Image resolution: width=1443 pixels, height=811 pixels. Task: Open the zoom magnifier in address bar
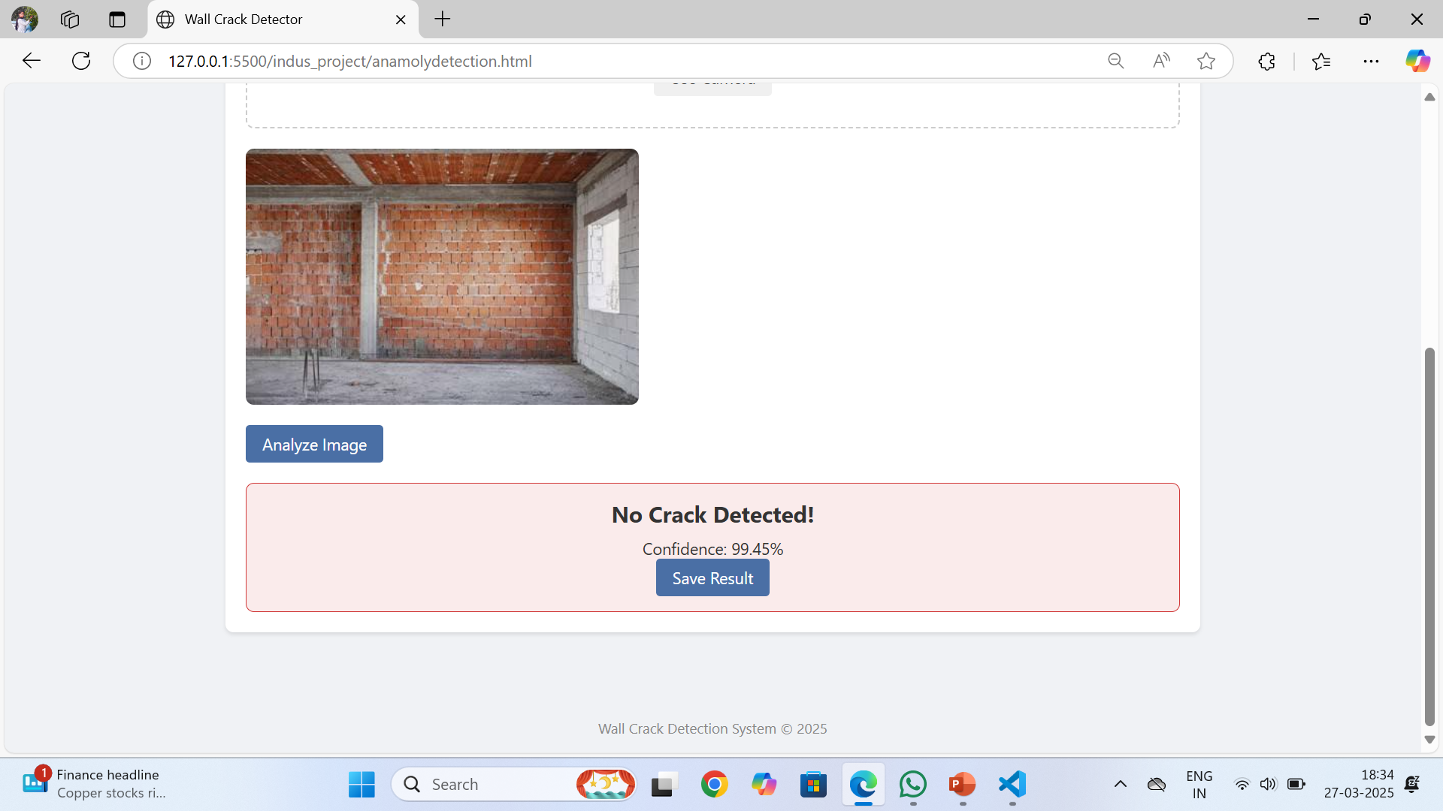pyautogui.click(x=1115, y=61)
